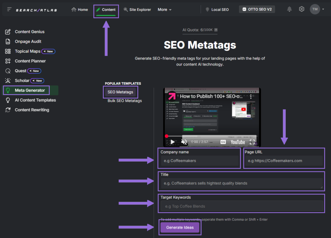Click the Local SEO pin icon
This screenshot has height=238, width=331.
coord(207,9)
